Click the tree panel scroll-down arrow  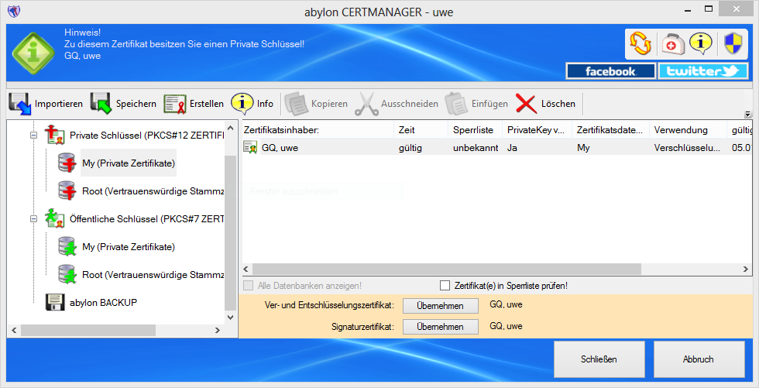(231, 318)
